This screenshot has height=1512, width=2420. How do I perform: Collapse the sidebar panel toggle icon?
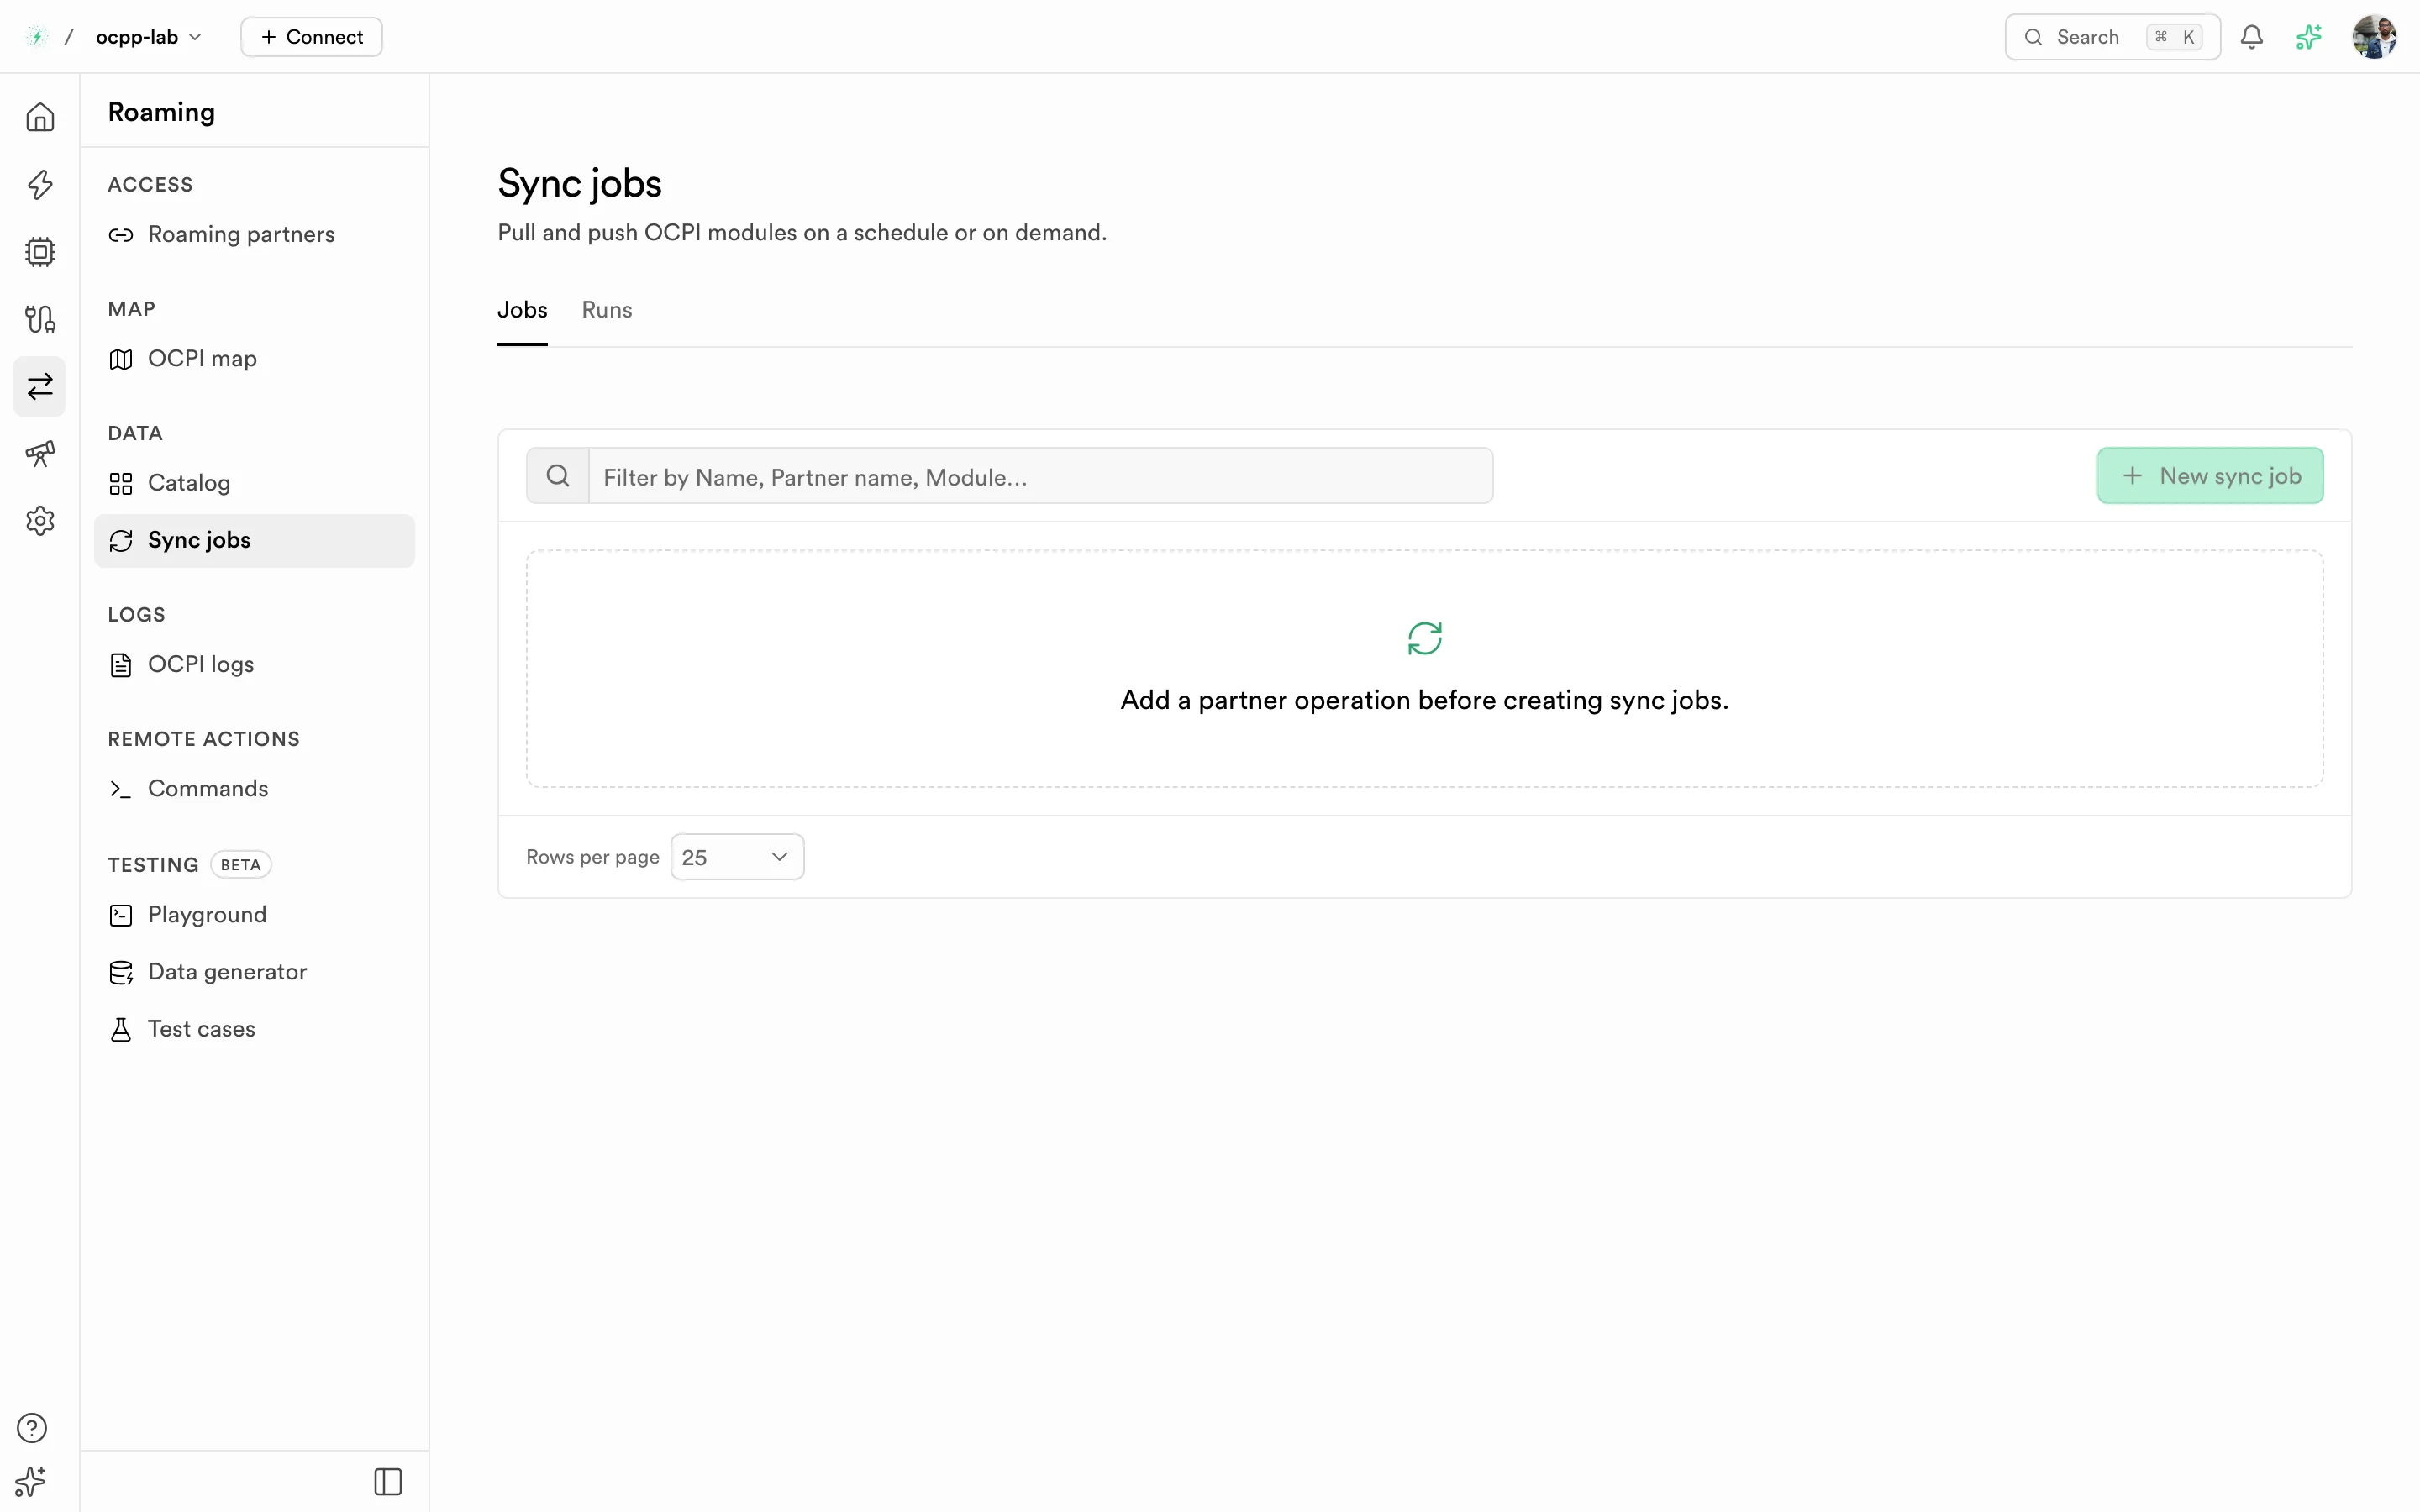(x=388, y=1481)
